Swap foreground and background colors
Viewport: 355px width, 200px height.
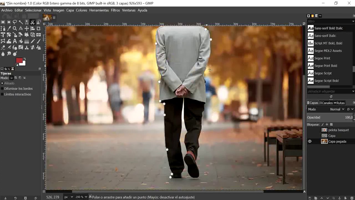click(24, 59)
